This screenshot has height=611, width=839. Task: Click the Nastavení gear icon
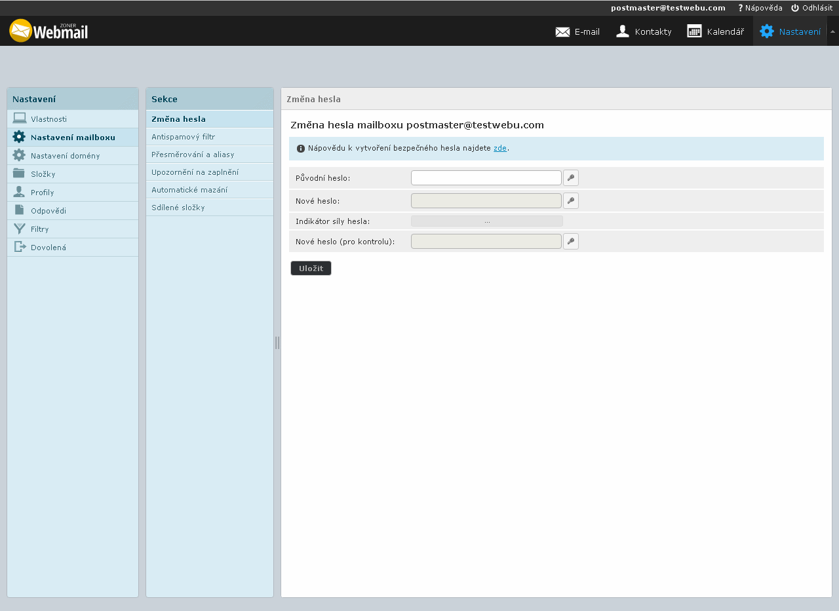click(x=766, y=31)
